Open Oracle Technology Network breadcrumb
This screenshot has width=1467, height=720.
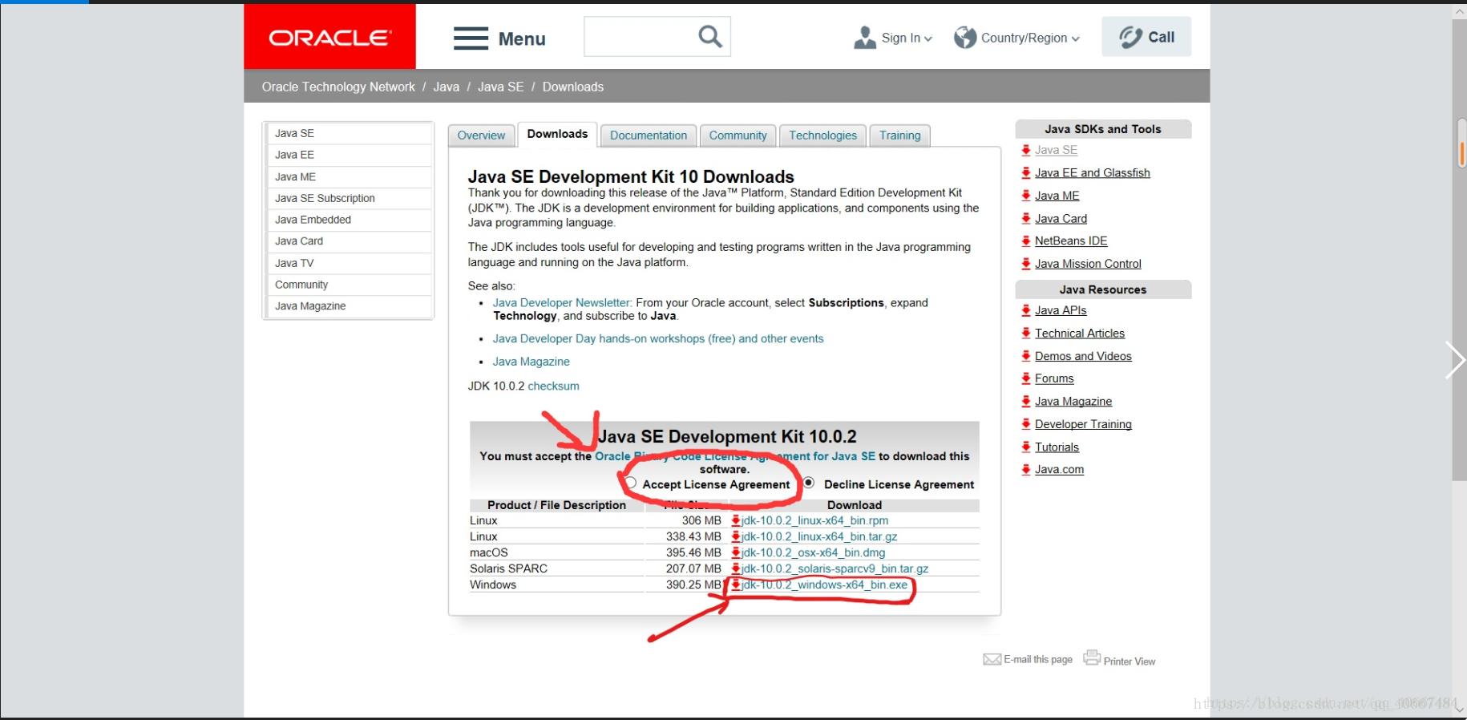[x=338, y=87]
